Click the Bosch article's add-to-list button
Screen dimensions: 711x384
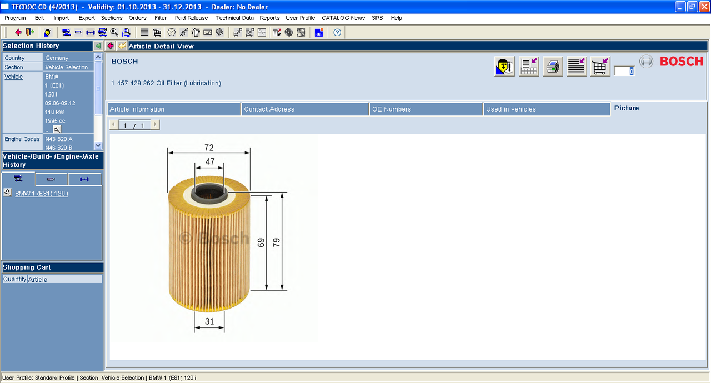click(577, 67)
